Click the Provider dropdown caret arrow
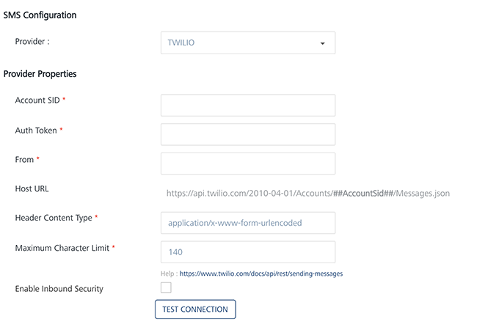This screenshot has height=330, width=477. (x=322, y=43)
